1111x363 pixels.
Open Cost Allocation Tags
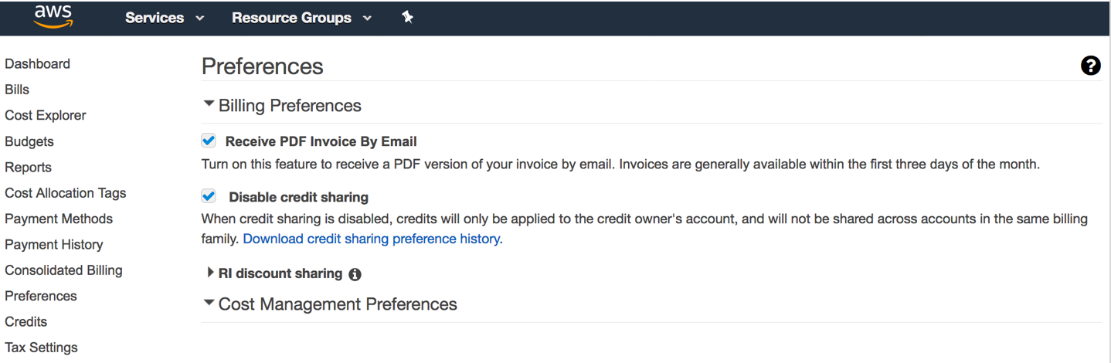(x=66, y=193)
